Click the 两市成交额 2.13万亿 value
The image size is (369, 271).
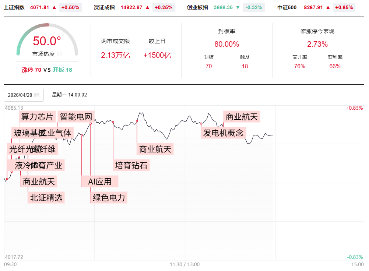click(x=115, y=55)
